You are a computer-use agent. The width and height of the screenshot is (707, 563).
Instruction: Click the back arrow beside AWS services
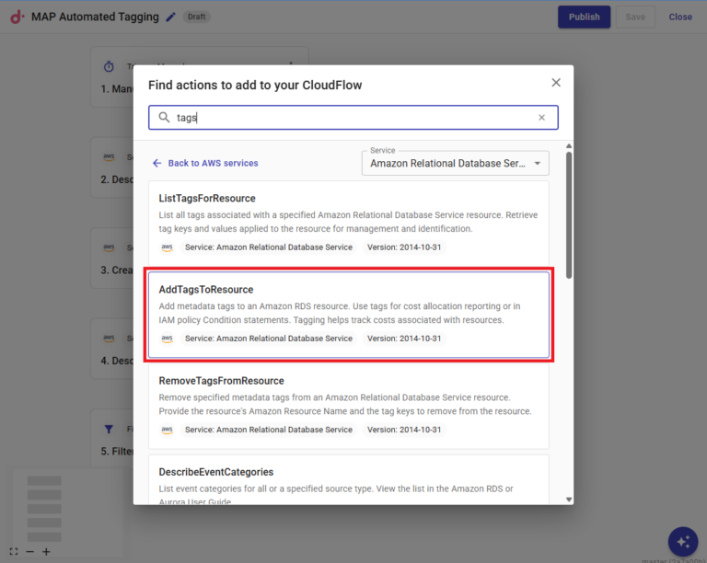[157, 163]
